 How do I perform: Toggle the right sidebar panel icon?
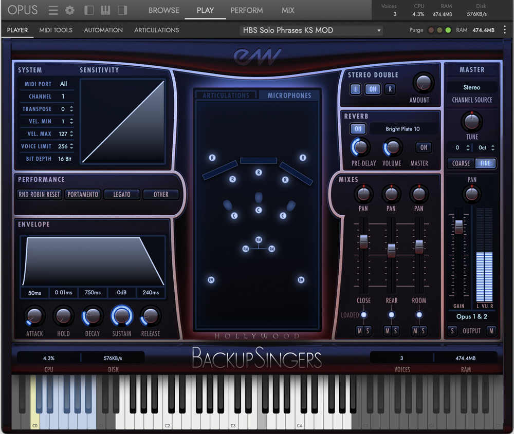[122, 10]
